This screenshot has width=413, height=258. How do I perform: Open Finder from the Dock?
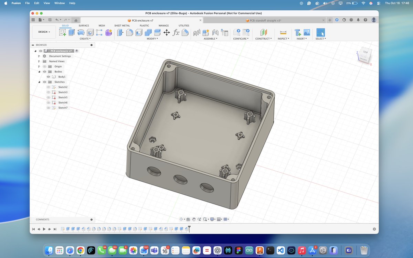coord(49,251)
